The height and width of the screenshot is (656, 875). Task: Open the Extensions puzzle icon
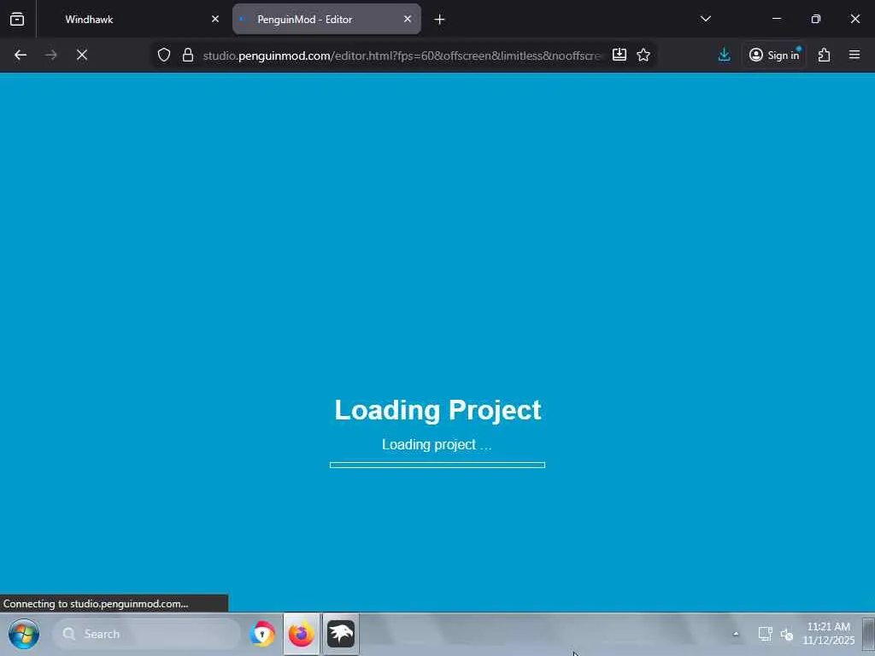click(x=825, y=55)
